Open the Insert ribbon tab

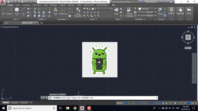(x=18, y=5)
